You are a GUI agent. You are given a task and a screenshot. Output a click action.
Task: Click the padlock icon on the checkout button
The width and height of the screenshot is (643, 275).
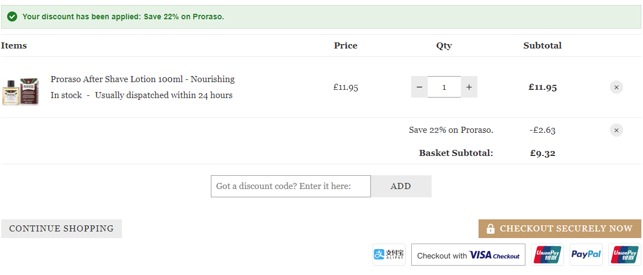pyautogui.click(x=490, y=228)
